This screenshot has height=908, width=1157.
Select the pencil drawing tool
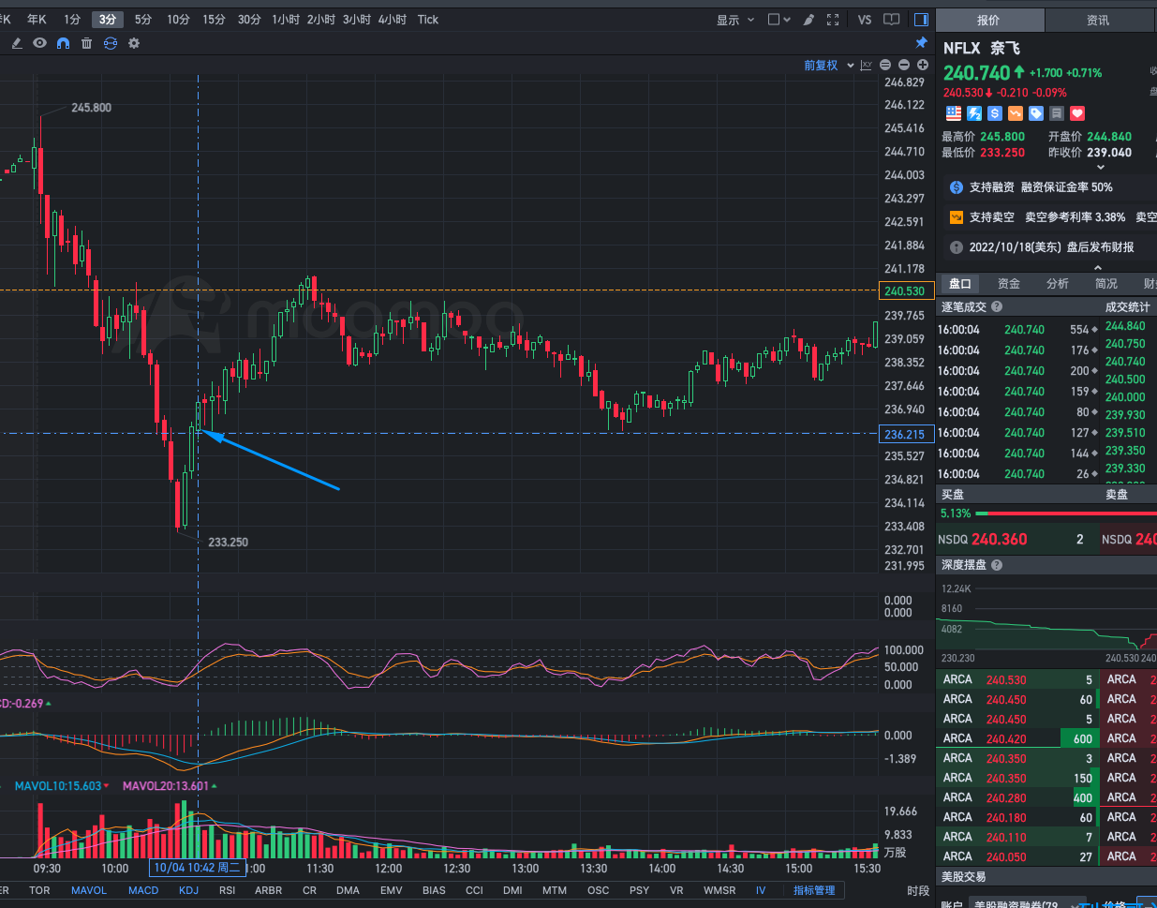point(16,43)
